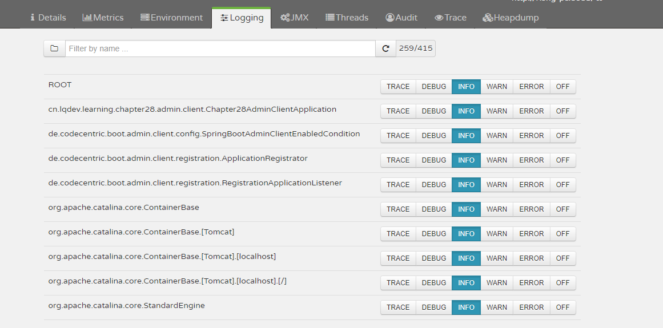Set ROOT logger to TRACE
This screenshot has height=328, width=663.
[398, 87]
